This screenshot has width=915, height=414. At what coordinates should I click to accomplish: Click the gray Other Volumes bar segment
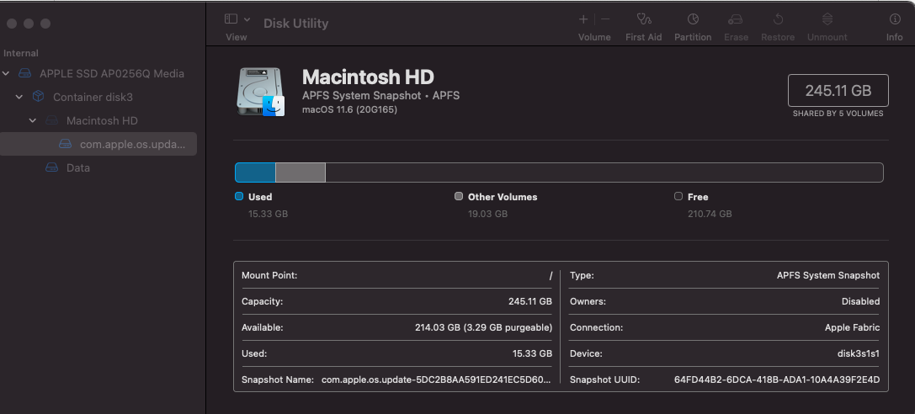click(301, 172)
